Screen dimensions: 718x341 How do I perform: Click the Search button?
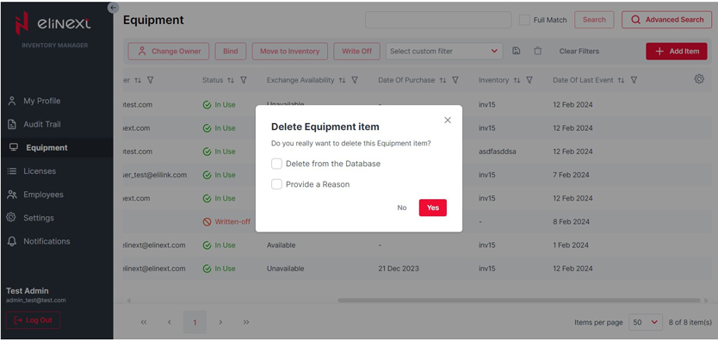(x=594, y=20)
